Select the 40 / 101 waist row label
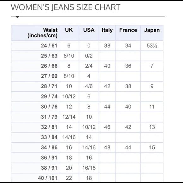Image resolution: width=183 pixels, height=183 pixels. coord(48,178)
